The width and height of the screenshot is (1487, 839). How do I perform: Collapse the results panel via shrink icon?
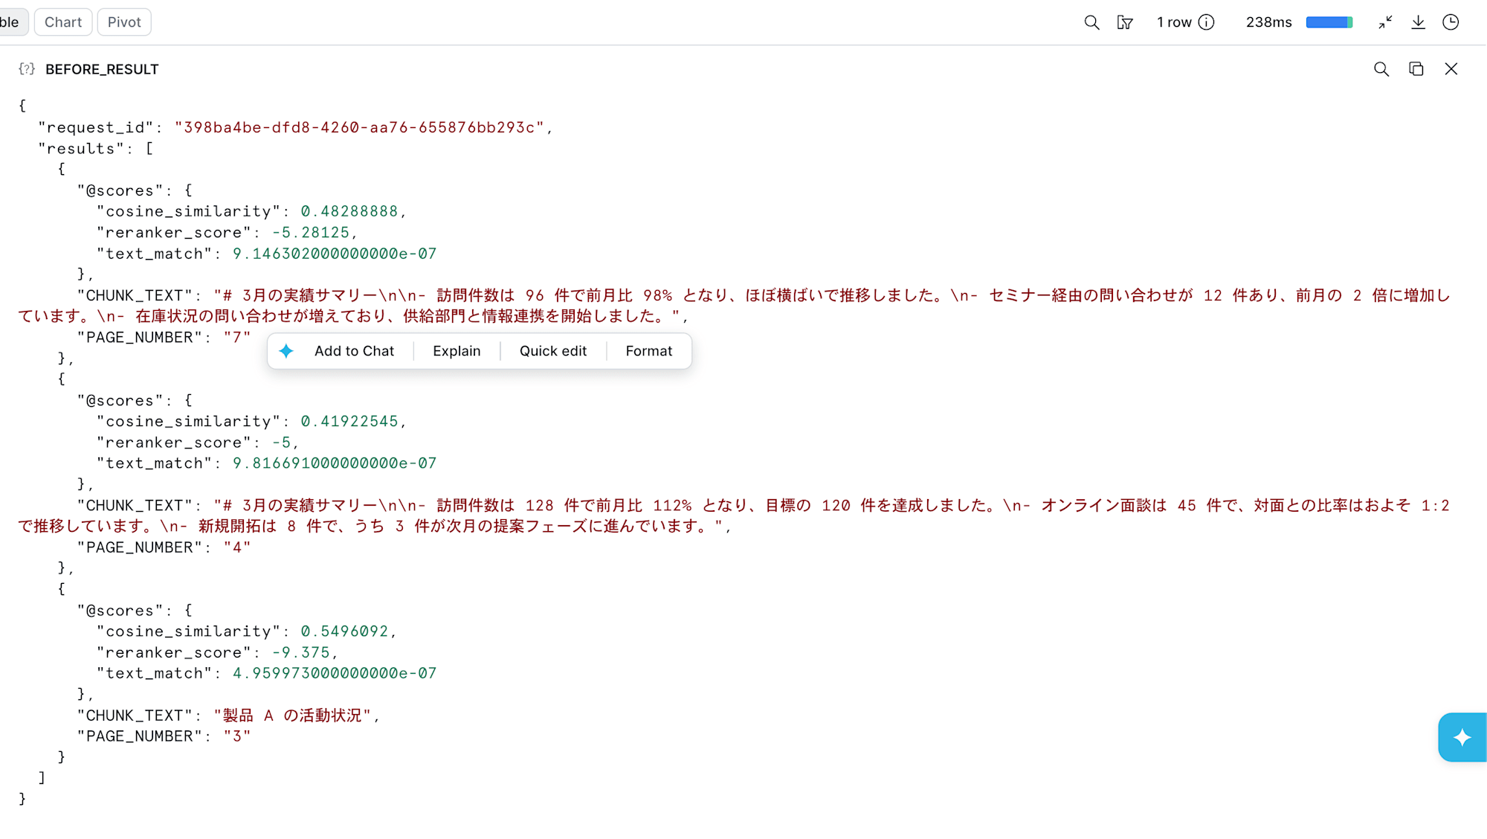tap(1385, 22)
